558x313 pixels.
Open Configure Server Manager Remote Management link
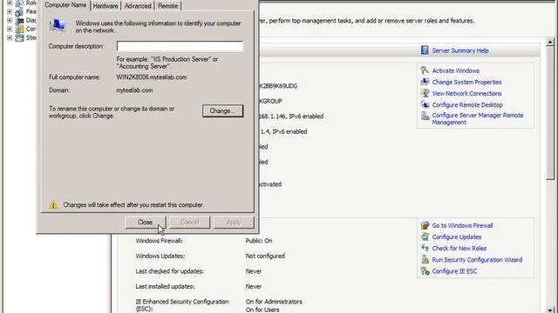(x=477, y=118)
